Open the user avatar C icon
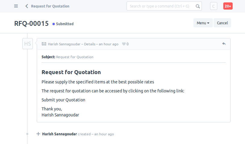 [x=213, y=6]
